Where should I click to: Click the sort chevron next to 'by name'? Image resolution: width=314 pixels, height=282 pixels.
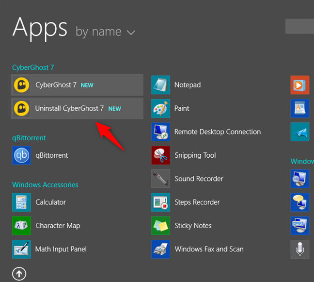click(x=131, y=33)
